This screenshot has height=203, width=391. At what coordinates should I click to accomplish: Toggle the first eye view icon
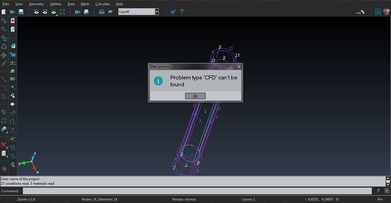pyautogui.click(x=36, y=12)
